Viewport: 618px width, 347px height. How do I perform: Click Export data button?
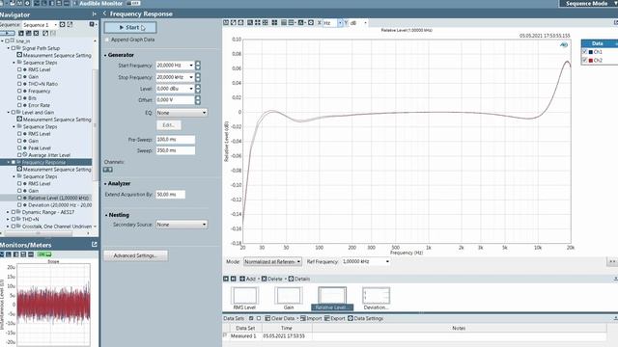pyautogui.click(x=335, y=318)
